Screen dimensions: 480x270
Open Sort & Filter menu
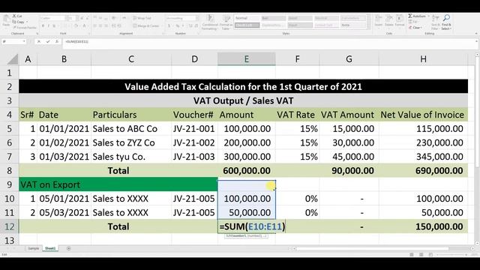click(x=435, y=22)
